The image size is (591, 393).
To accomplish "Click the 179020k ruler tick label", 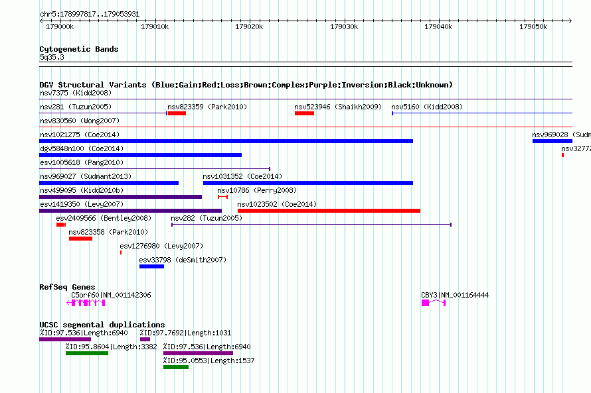I will click(249, 27).
